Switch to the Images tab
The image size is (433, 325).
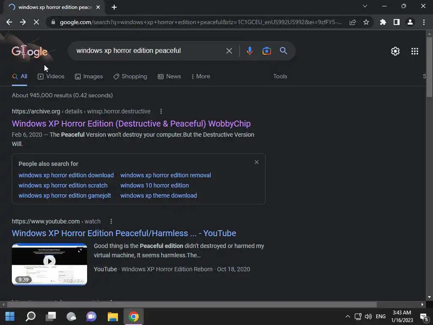click(89, 76)
